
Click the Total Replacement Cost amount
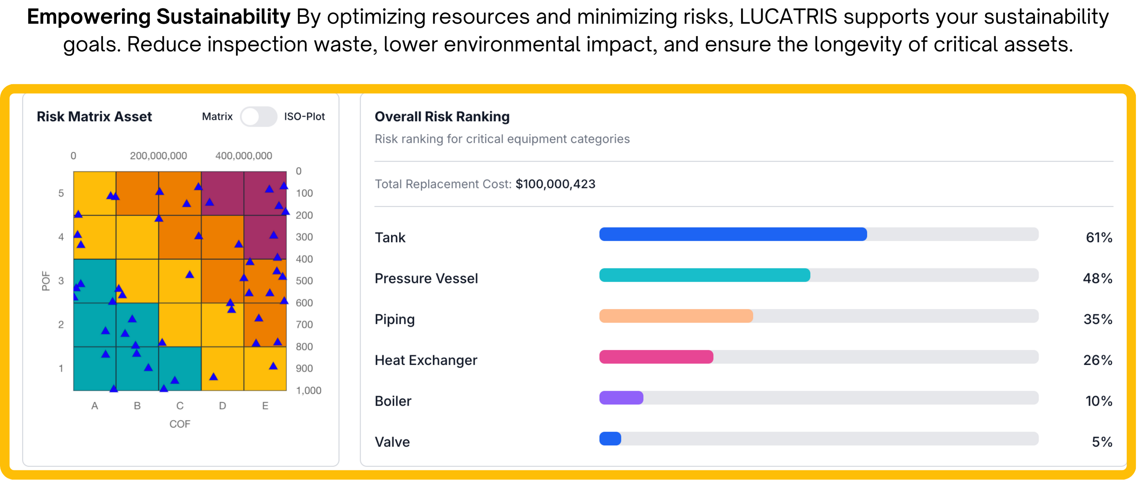[555, 184]
